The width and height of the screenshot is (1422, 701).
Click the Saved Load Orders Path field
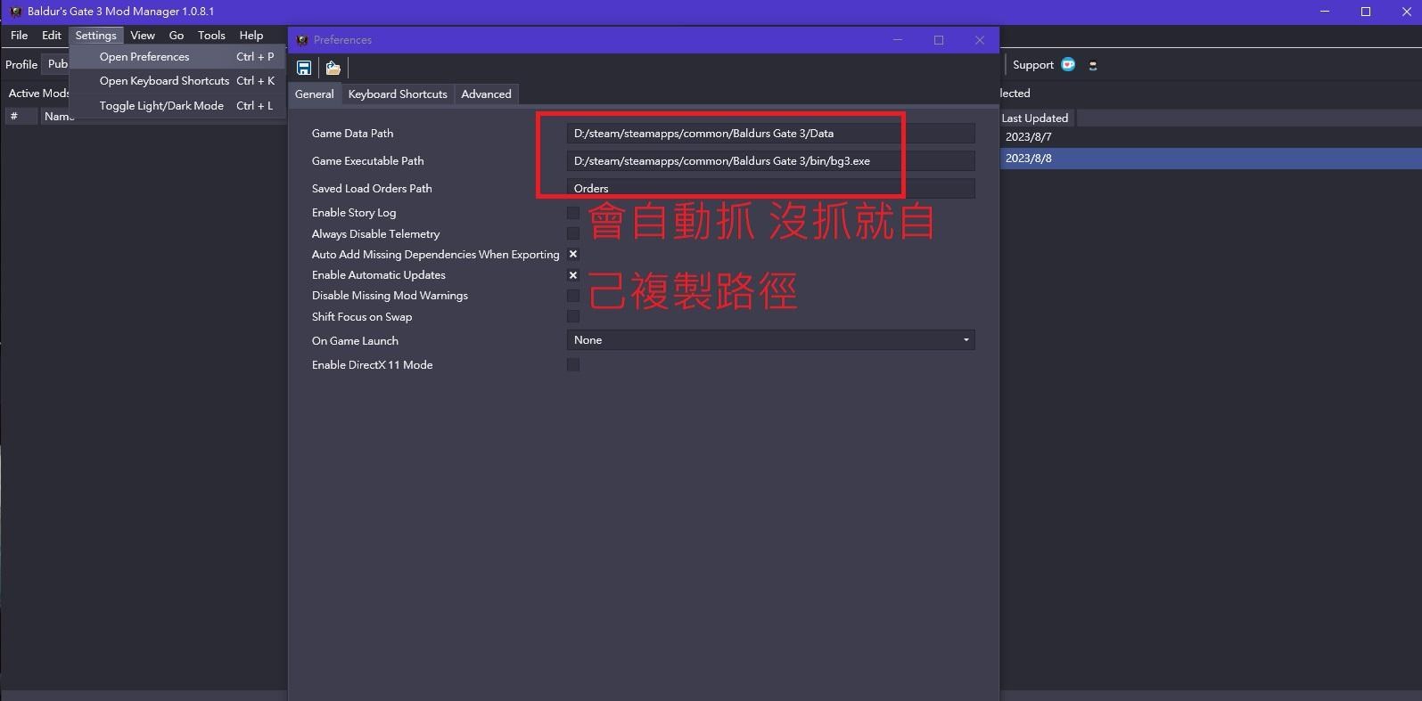(x=770, y=189)
